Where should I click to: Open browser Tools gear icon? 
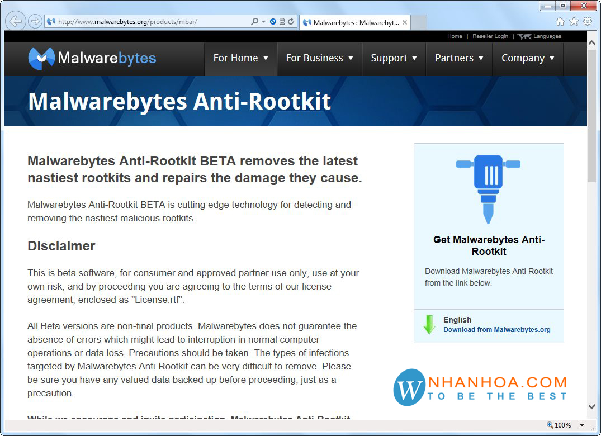click(x=588, y=21)
